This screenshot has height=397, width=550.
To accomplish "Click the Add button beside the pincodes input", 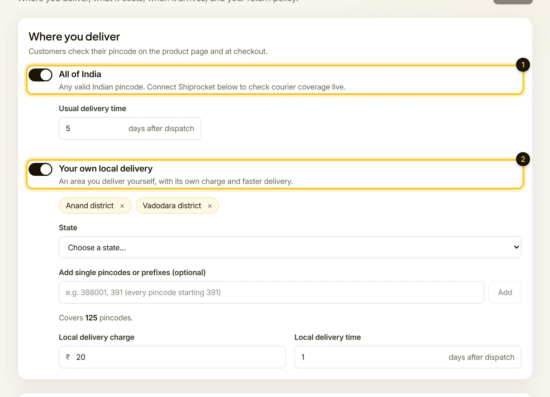I will click(505, 292).
